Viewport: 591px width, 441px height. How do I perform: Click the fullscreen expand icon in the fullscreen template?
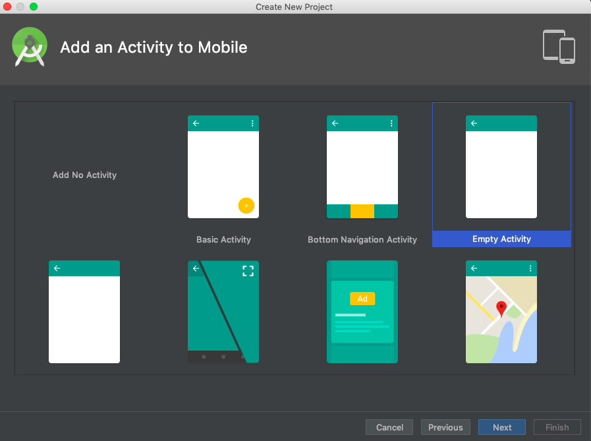tap(248, 270)
